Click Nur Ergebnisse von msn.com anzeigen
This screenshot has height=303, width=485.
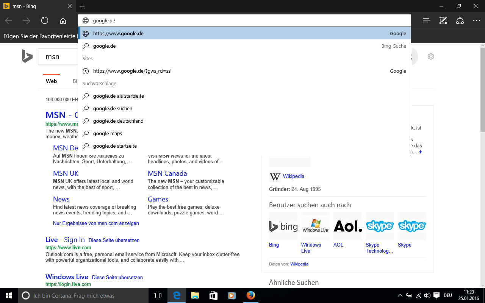pos(96,223)
